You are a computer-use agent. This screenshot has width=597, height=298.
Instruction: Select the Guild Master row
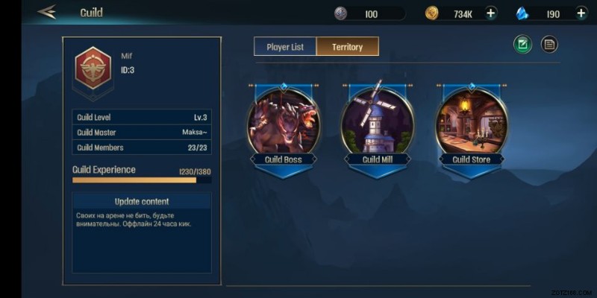pyautogui.click(x=142, y=133)
